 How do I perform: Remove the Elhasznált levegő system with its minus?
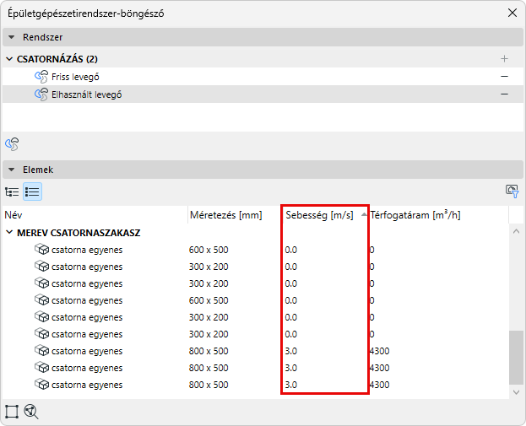point(504,94)
